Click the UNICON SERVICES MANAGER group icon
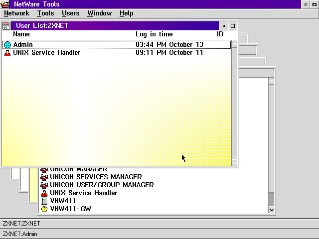This screenshot has height=239, width=319. [44, 177]
